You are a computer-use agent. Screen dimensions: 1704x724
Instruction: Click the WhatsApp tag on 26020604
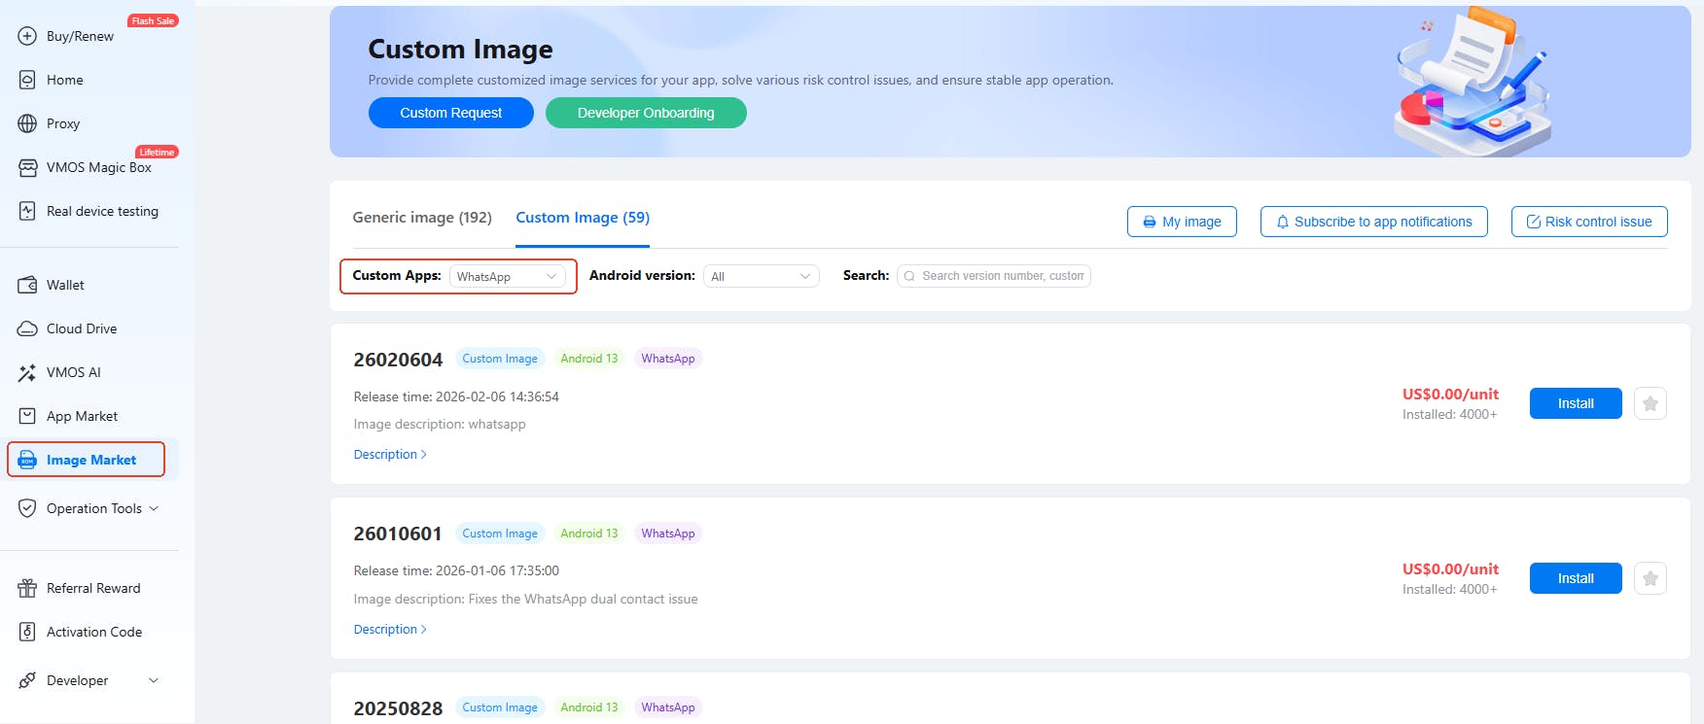tap(668, 359)
